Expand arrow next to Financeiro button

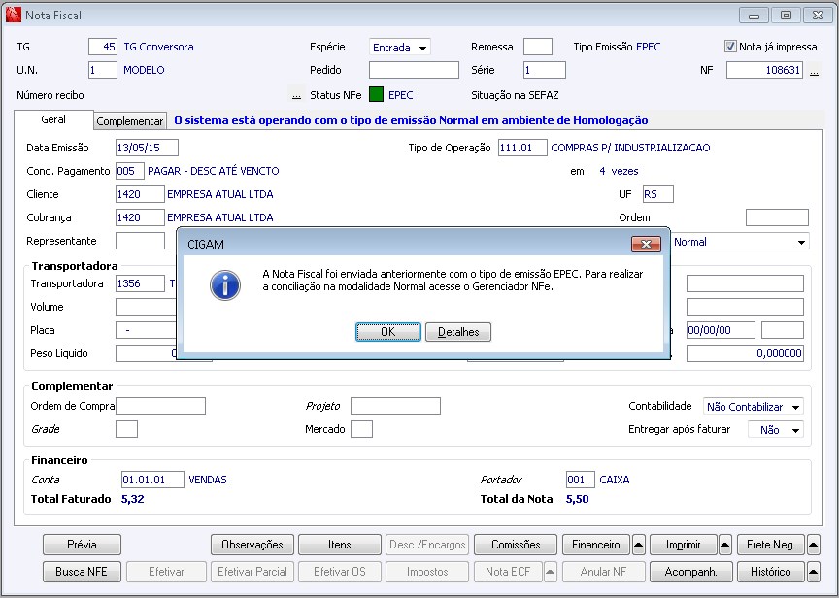[638, 545]
